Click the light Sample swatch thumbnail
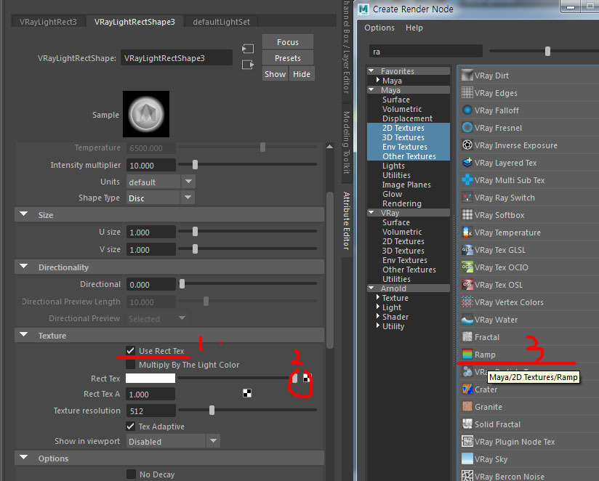Image resolution: width=599 pixels, height=481 pixels. pyautogui.click(x=146, y=114)
